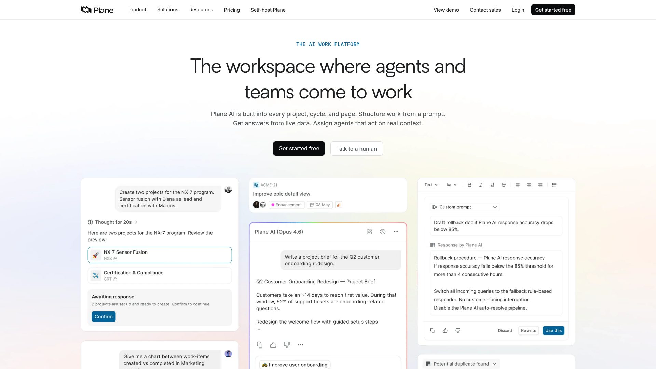Screen dimensions: 656x369
Task: Open the Resources menu
Action: 201,10
